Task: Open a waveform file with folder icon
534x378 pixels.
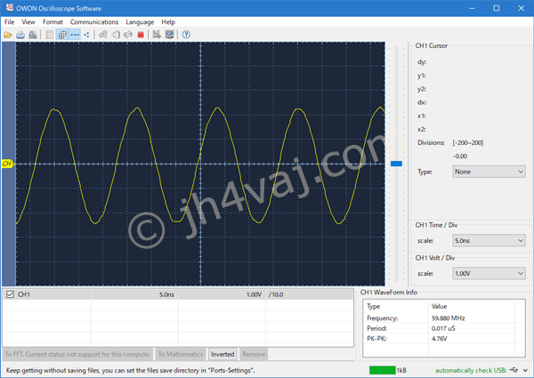Action: click(x=8, y=35)
